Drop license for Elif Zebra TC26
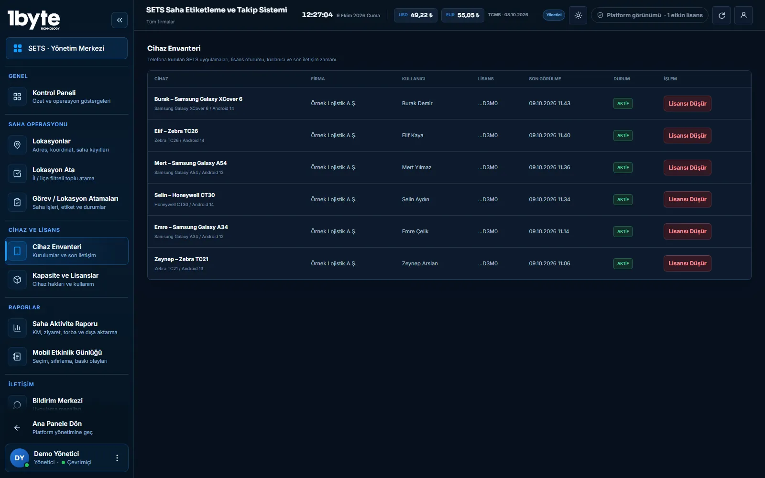765x478 pixels. point(687,136)
